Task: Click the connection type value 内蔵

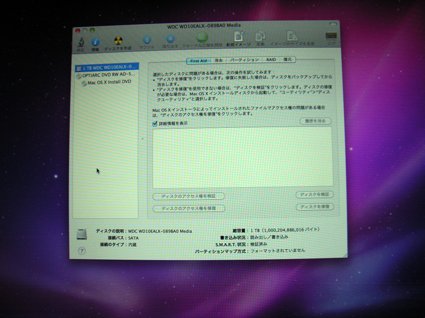Action: point(133,245)
